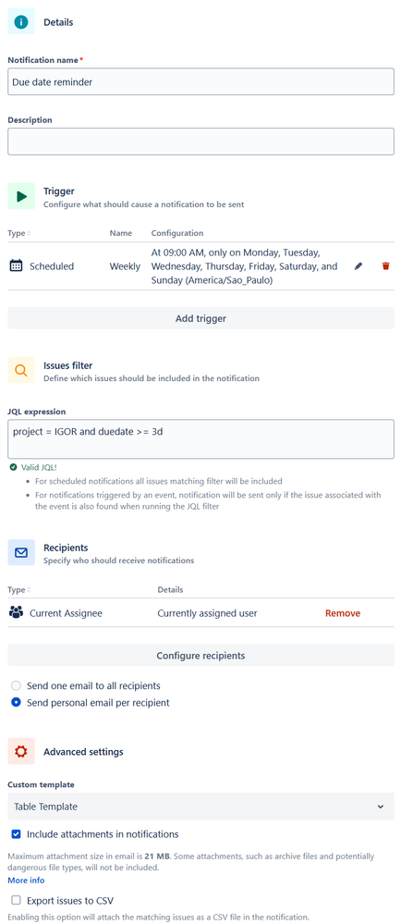Delete the Weekly trigger with trash icon

point(385,266)
